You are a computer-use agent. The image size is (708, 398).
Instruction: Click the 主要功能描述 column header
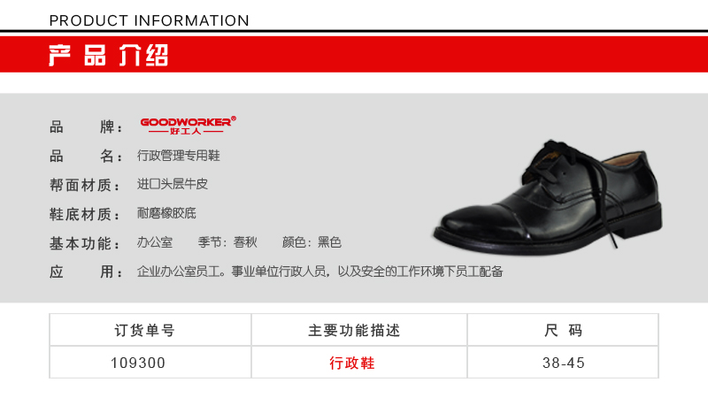coord(354,330)
